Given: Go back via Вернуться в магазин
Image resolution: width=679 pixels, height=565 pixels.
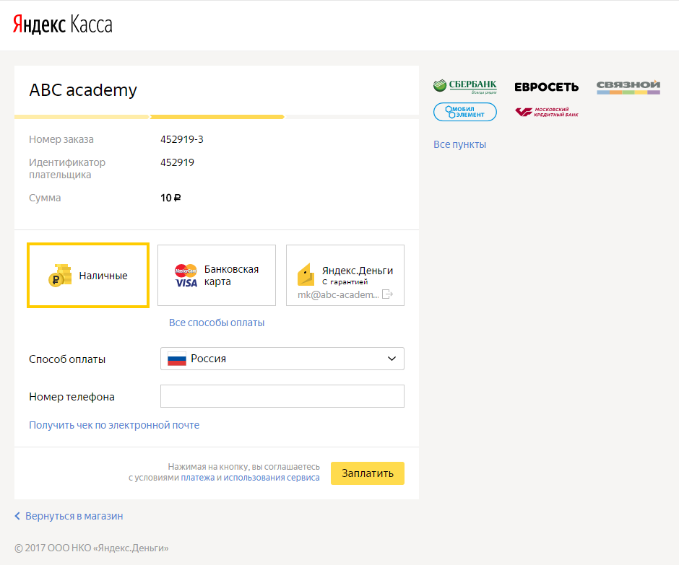Looking at the screenshot, I should tap(74, 516).
